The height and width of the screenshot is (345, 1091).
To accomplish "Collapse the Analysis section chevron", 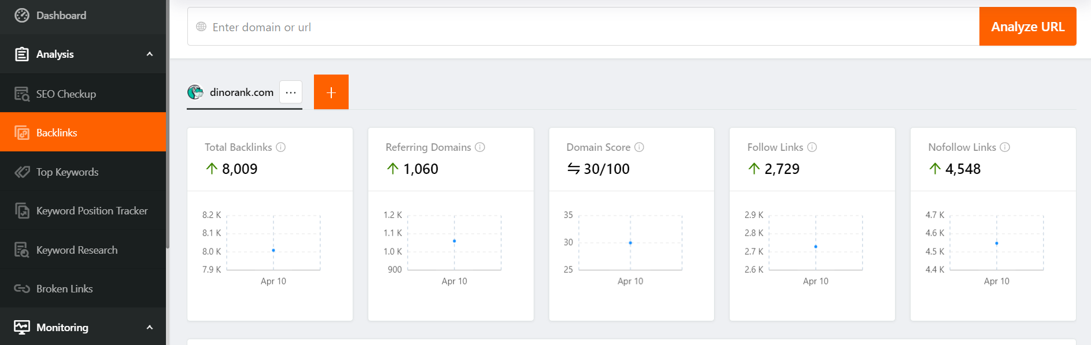I will 150,54.
